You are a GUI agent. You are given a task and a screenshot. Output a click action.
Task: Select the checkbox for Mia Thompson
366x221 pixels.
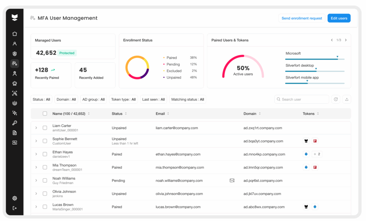pos(45,167)
